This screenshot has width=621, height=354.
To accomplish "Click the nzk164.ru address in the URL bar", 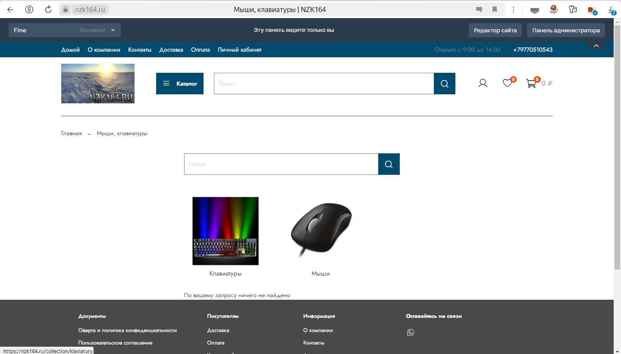I will [x=90, y=9].
